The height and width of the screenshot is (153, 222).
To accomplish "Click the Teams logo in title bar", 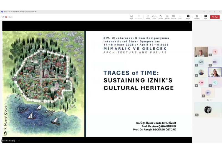I will click(x=2, y=12).
